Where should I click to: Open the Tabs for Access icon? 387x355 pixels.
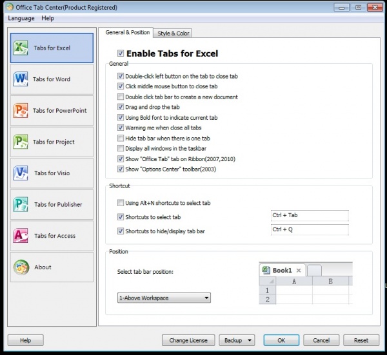(x=21, y=236)
